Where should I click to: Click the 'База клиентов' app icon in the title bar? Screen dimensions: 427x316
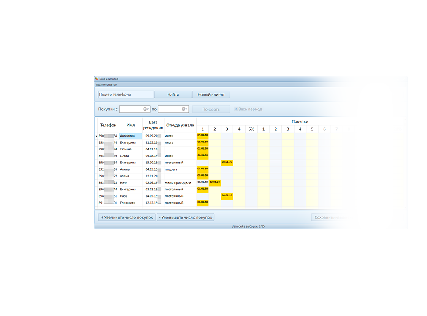click(x=97, y=79)
